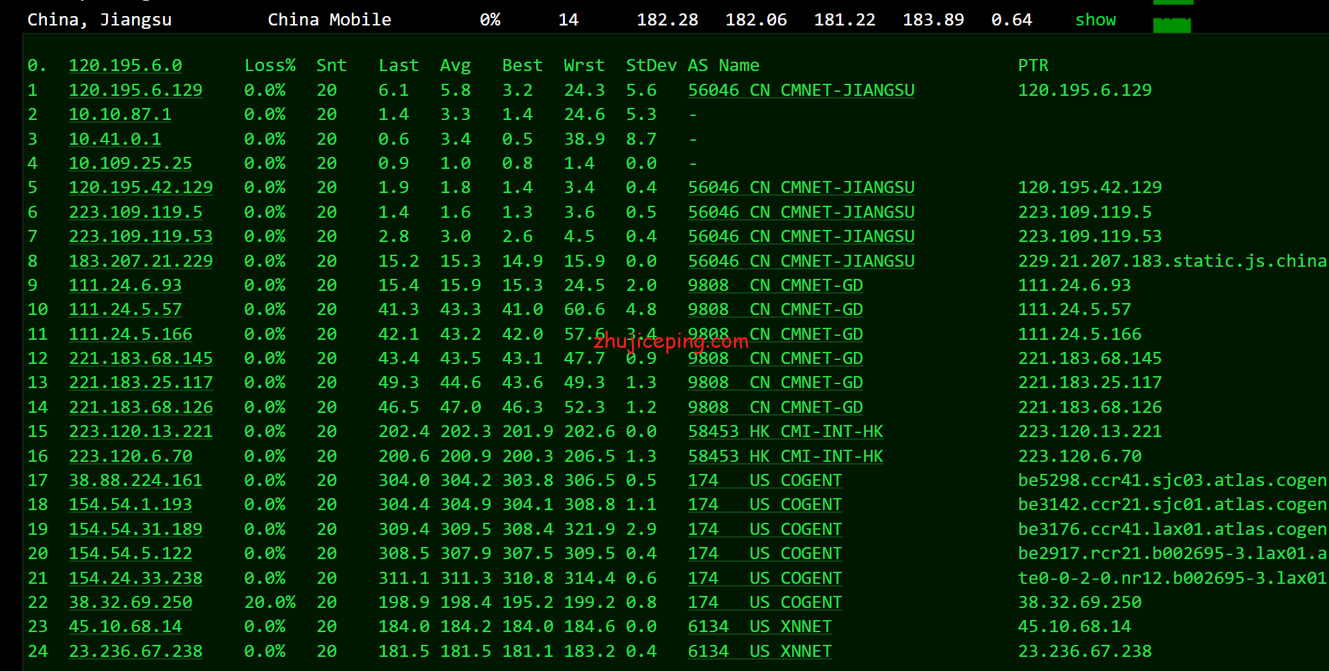Open hop 5 IP link 120.195.42.129
The image size is (1329, 671).
click(141, 188)
